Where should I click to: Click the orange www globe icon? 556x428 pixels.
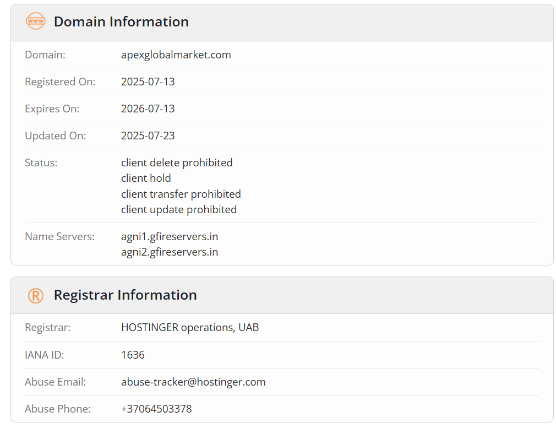point(35,21)
